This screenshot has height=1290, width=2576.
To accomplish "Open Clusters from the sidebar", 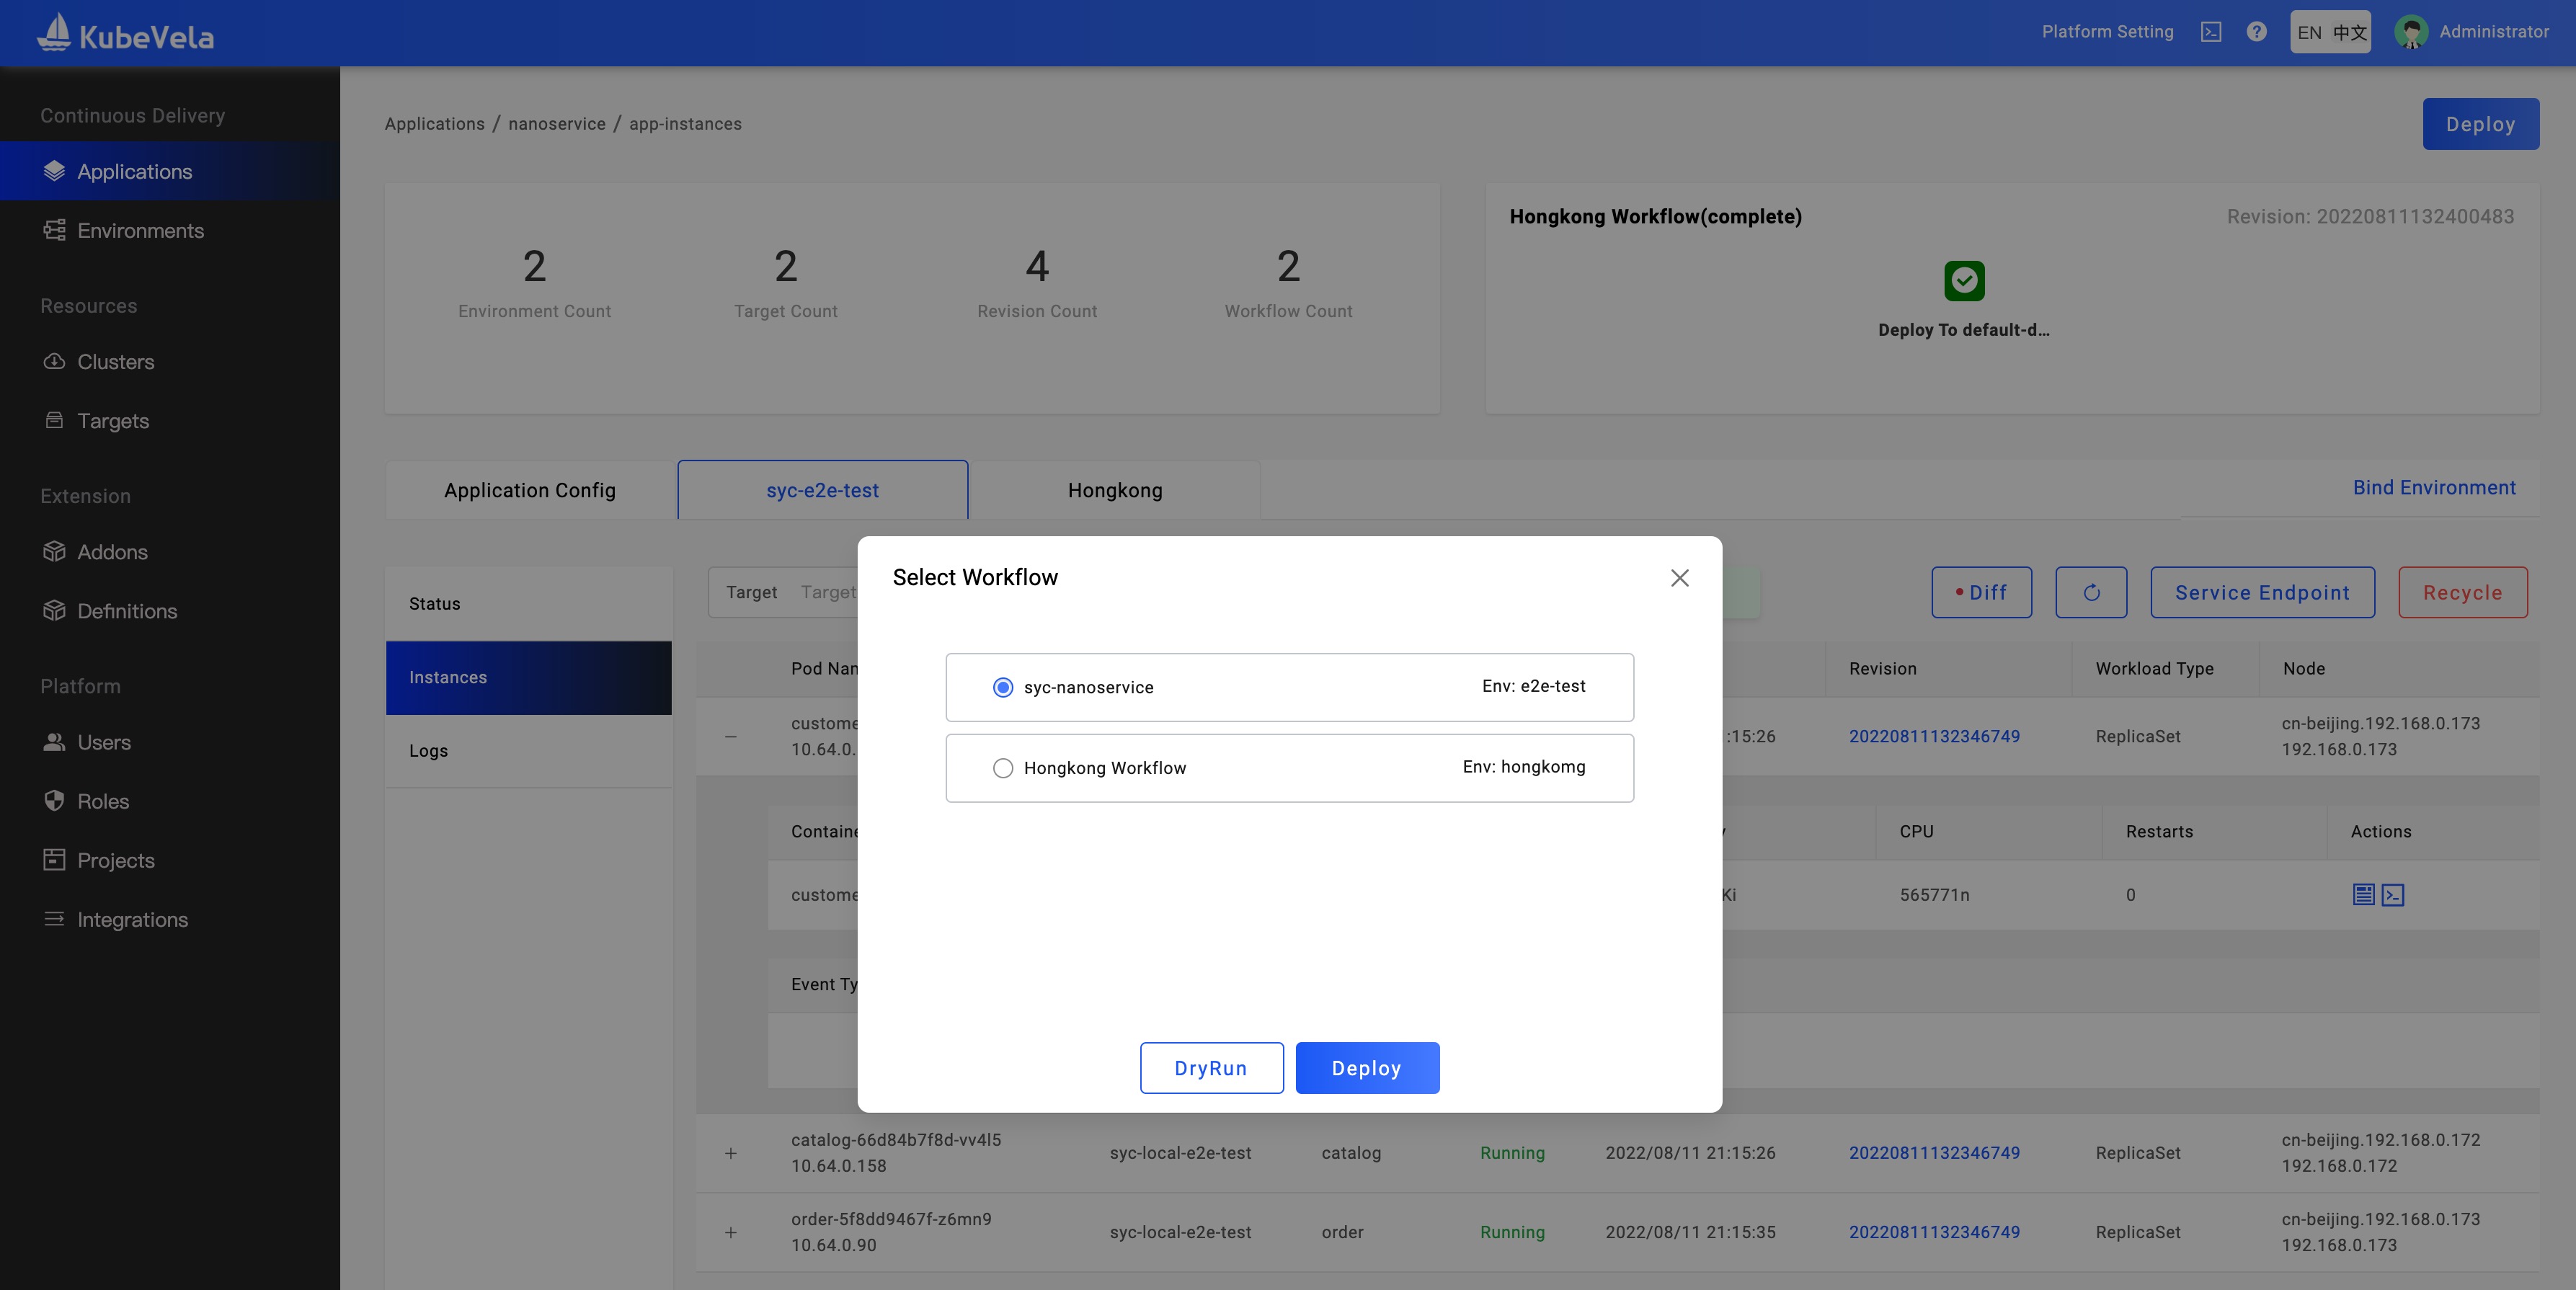I will tap(115, 362).
